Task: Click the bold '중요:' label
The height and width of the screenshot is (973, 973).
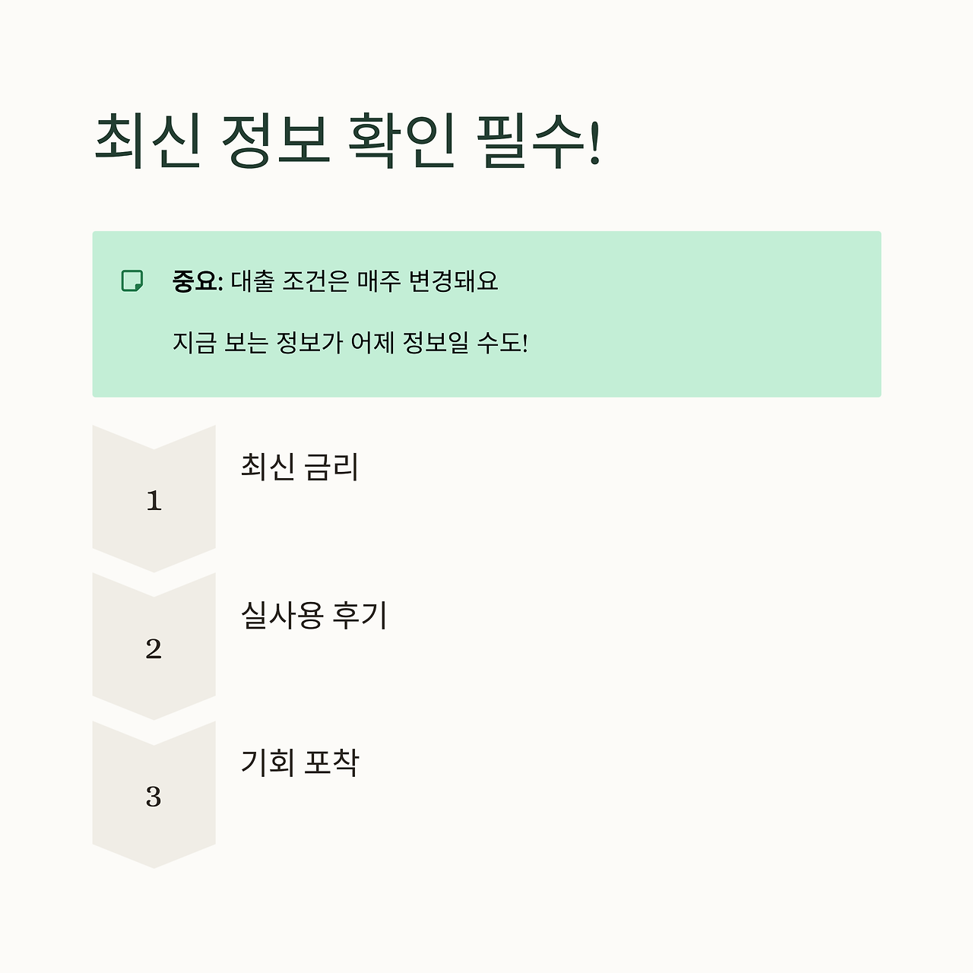Action: pos(198,281)
